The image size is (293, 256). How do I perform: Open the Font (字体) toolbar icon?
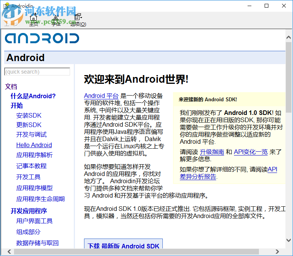[56, 20]
